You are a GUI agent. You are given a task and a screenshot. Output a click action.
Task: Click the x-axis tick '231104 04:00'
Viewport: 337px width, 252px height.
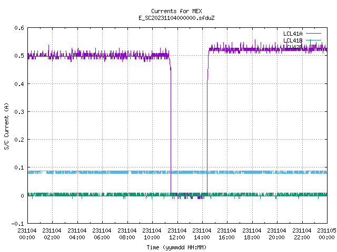[x=77, y=234]
